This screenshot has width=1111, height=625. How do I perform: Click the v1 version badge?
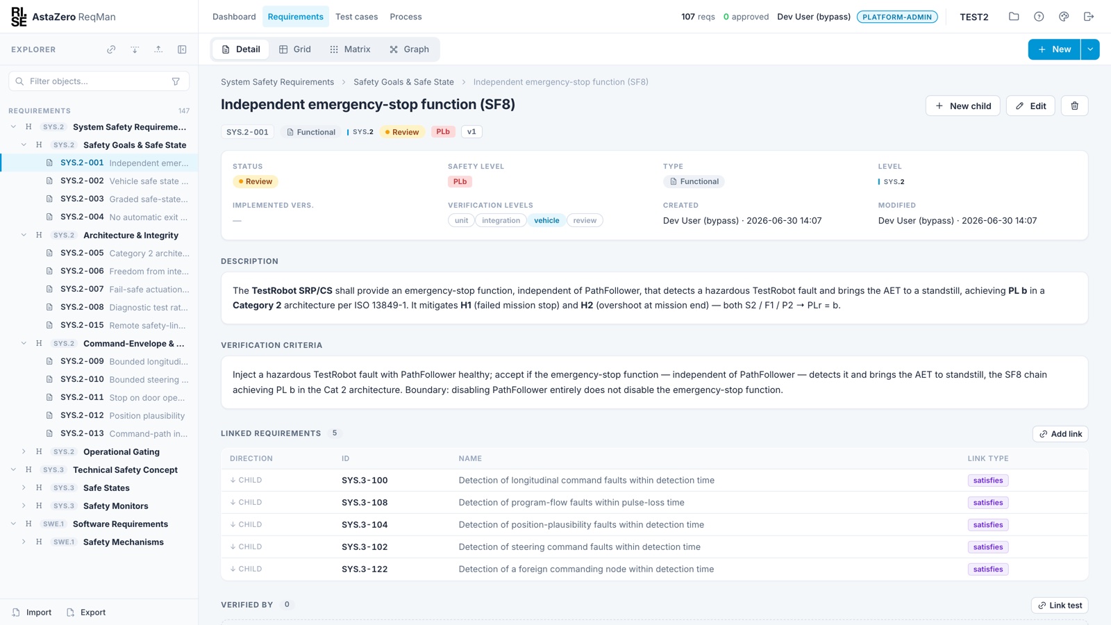pyautogui.click(x=471, y=132)
